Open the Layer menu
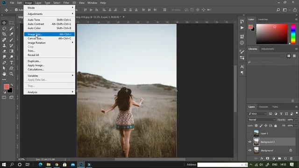 click(38, 3)
